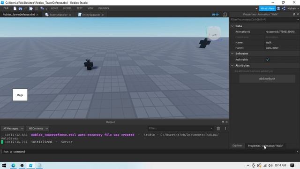Click the Left face of view selector cube
The image size is (300, 169).
(x=214, y=35)
